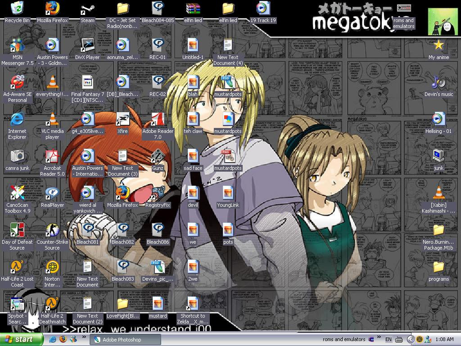Select the LoveFight folder
The height and width of the screenshot is (346, 461).
click(122, 304)
